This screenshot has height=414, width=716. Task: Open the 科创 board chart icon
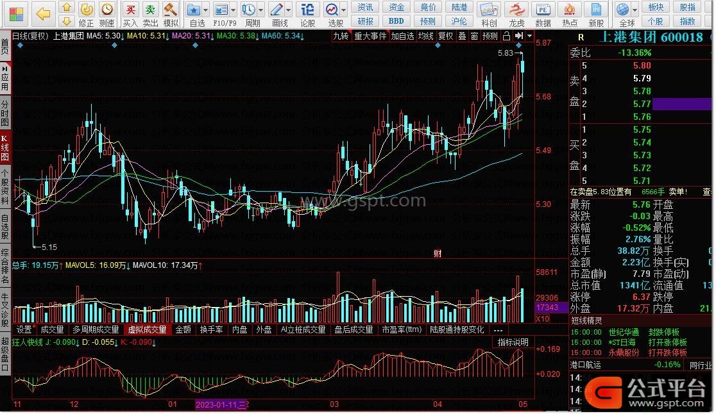click(x=489, y=14)
